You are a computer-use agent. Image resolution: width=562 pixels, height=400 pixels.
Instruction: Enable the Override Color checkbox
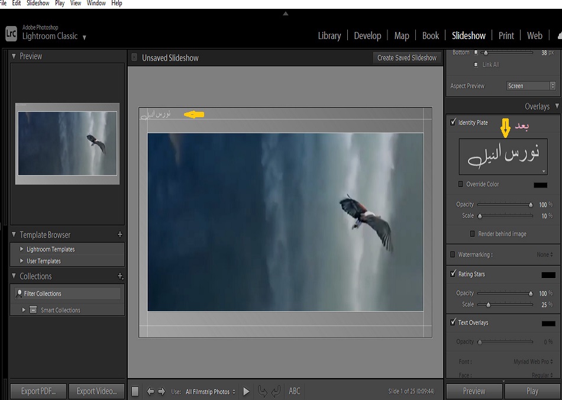(461, 184)
